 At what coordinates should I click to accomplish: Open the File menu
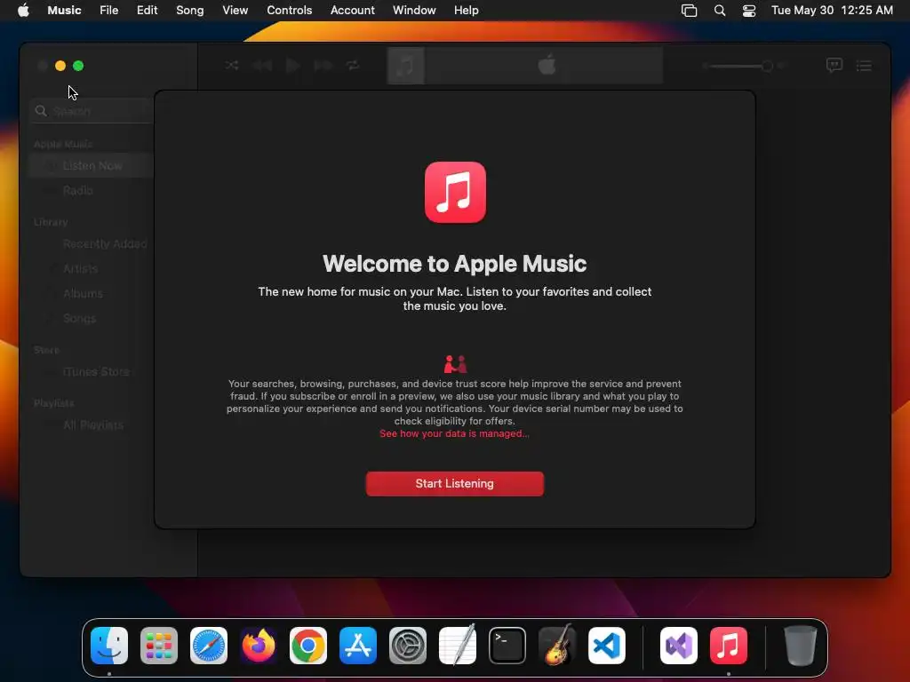click(x=109, y=11)
